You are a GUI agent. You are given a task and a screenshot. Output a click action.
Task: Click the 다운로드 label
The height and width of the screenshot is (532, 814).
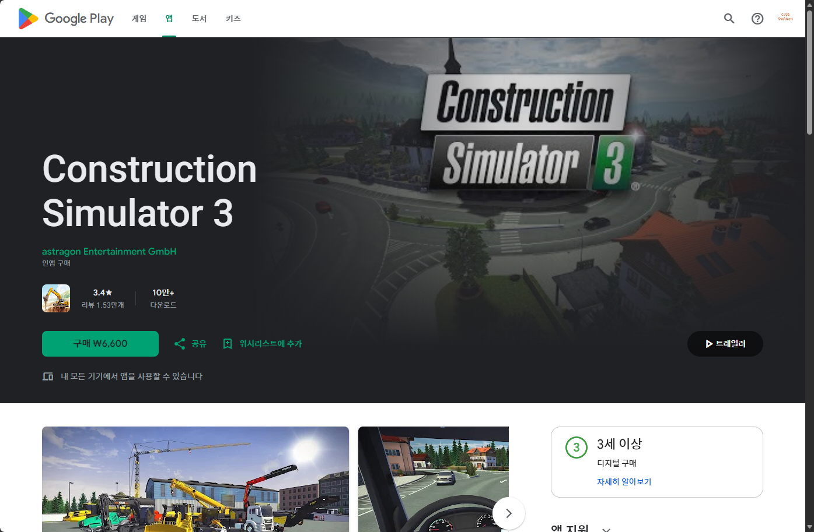click(163, 305)
